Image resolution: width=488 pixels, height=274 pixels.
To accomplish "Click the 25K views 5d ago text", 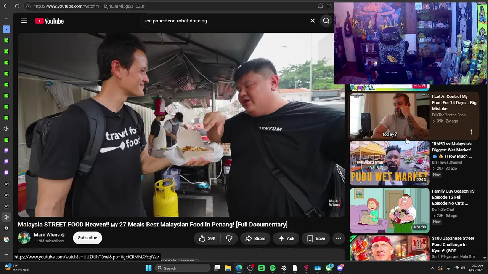I will 445,216.
